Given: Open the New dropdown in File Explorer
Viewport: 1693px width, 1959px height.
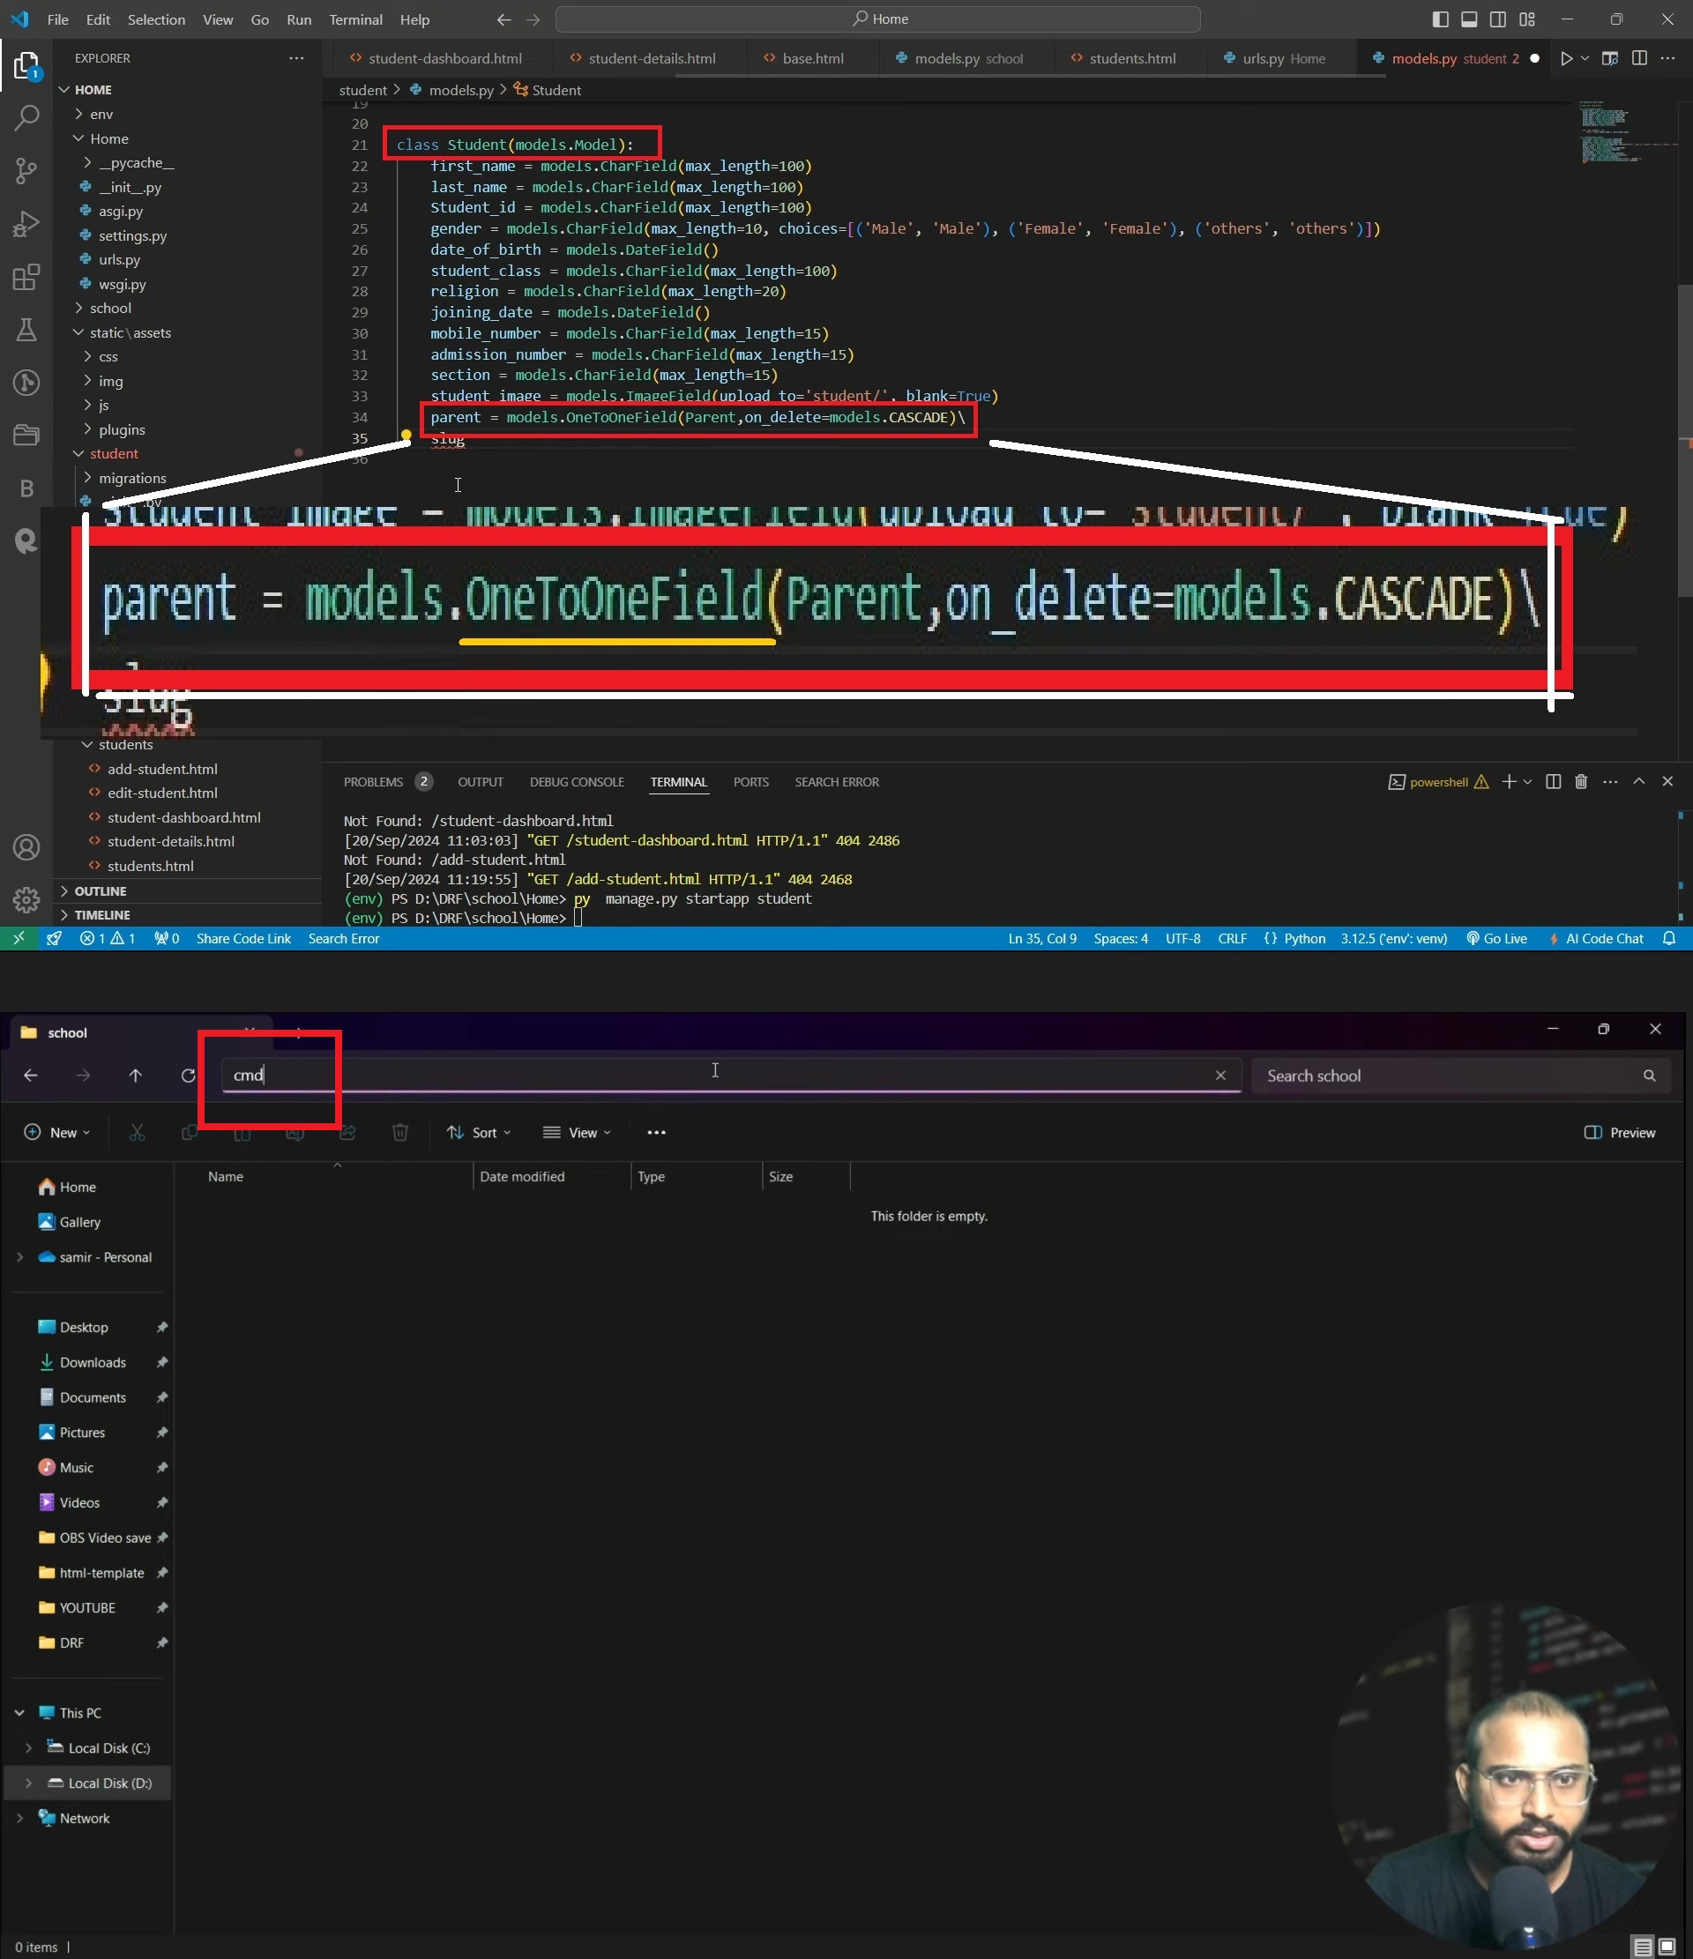Looking at the screenshot, I should (x=56, y=1133).
